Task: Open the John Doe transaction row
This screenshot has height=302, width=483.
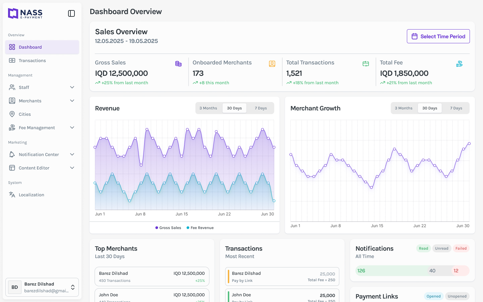Action: coord(282,295)
